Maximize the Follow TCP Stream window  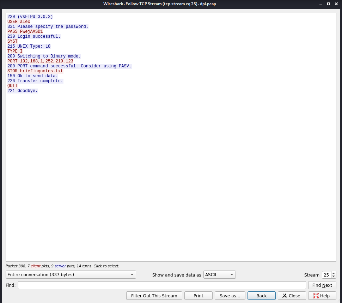point(329,4)
